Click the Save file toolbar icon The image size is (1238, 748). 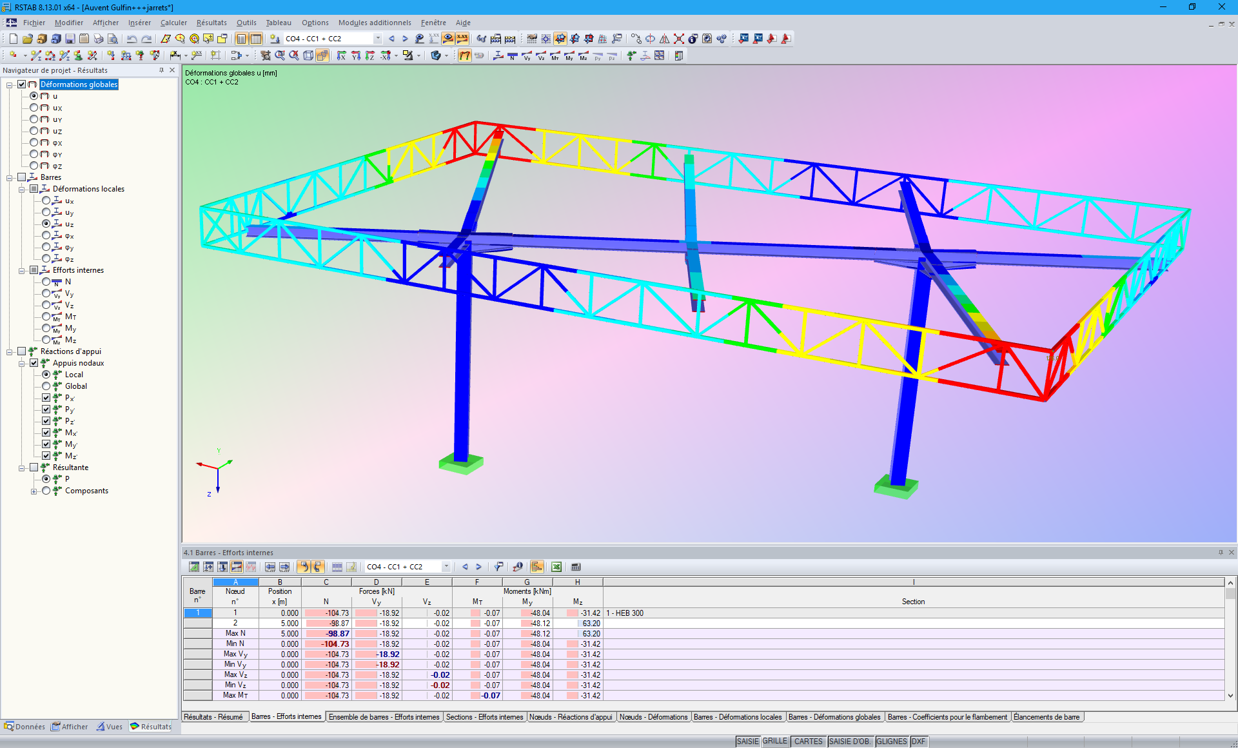click(x=70, y=39)
